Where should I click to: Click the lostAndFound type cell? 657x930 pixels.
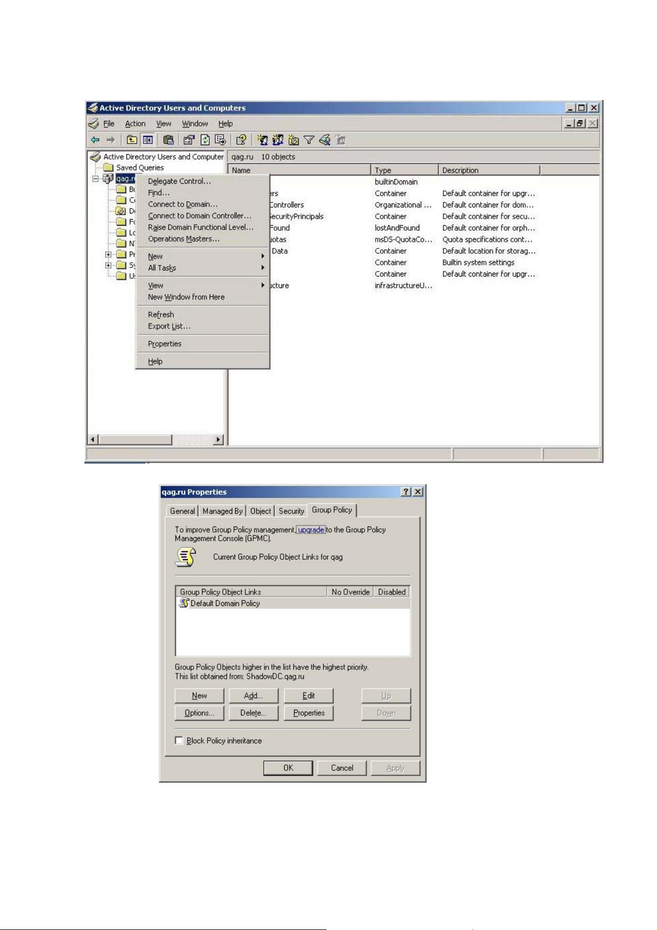pyautogui.click(x=397, y=227)
